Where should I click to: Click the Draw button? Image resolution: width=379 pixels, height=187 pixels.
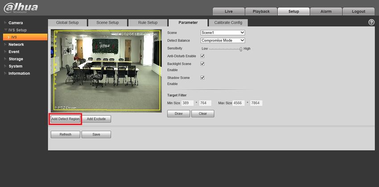pos(179,114)
